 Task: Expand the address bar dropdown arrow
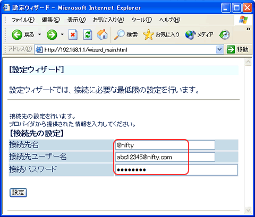pyautogui.click(x=219, y=49)
